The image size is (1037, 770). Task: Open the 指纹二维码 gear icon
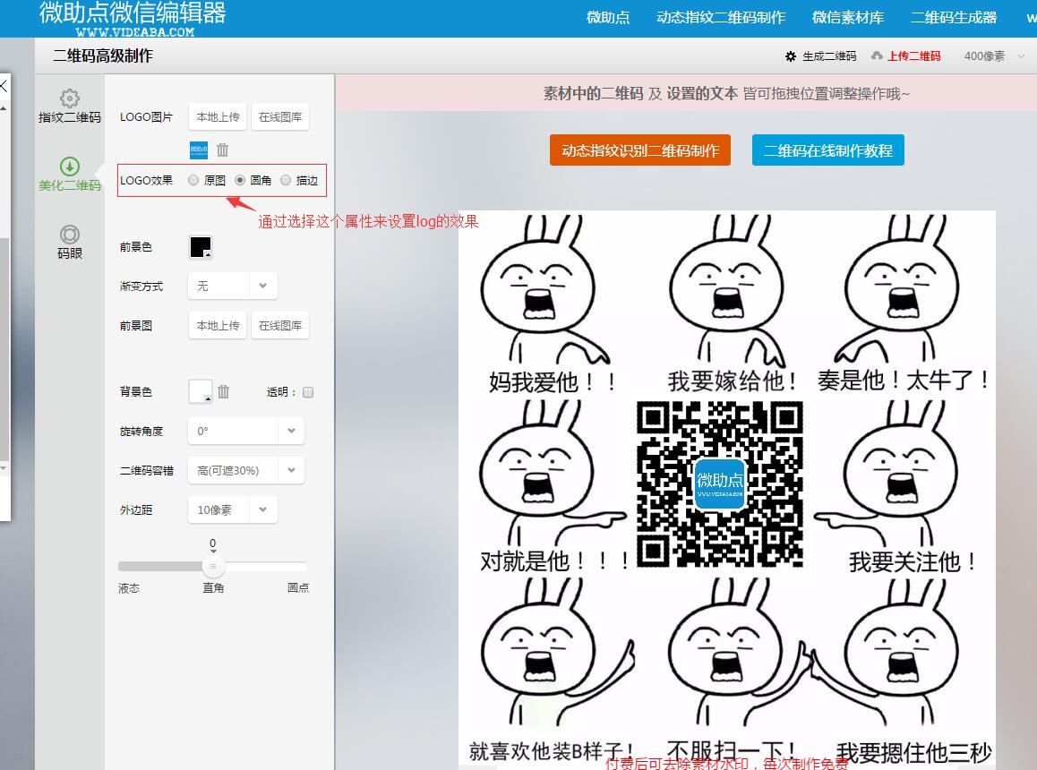[x=70, y=98]
